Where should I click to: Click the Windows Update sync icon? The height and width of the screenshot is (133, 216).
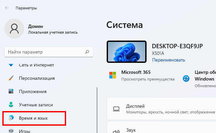(186, 78)
